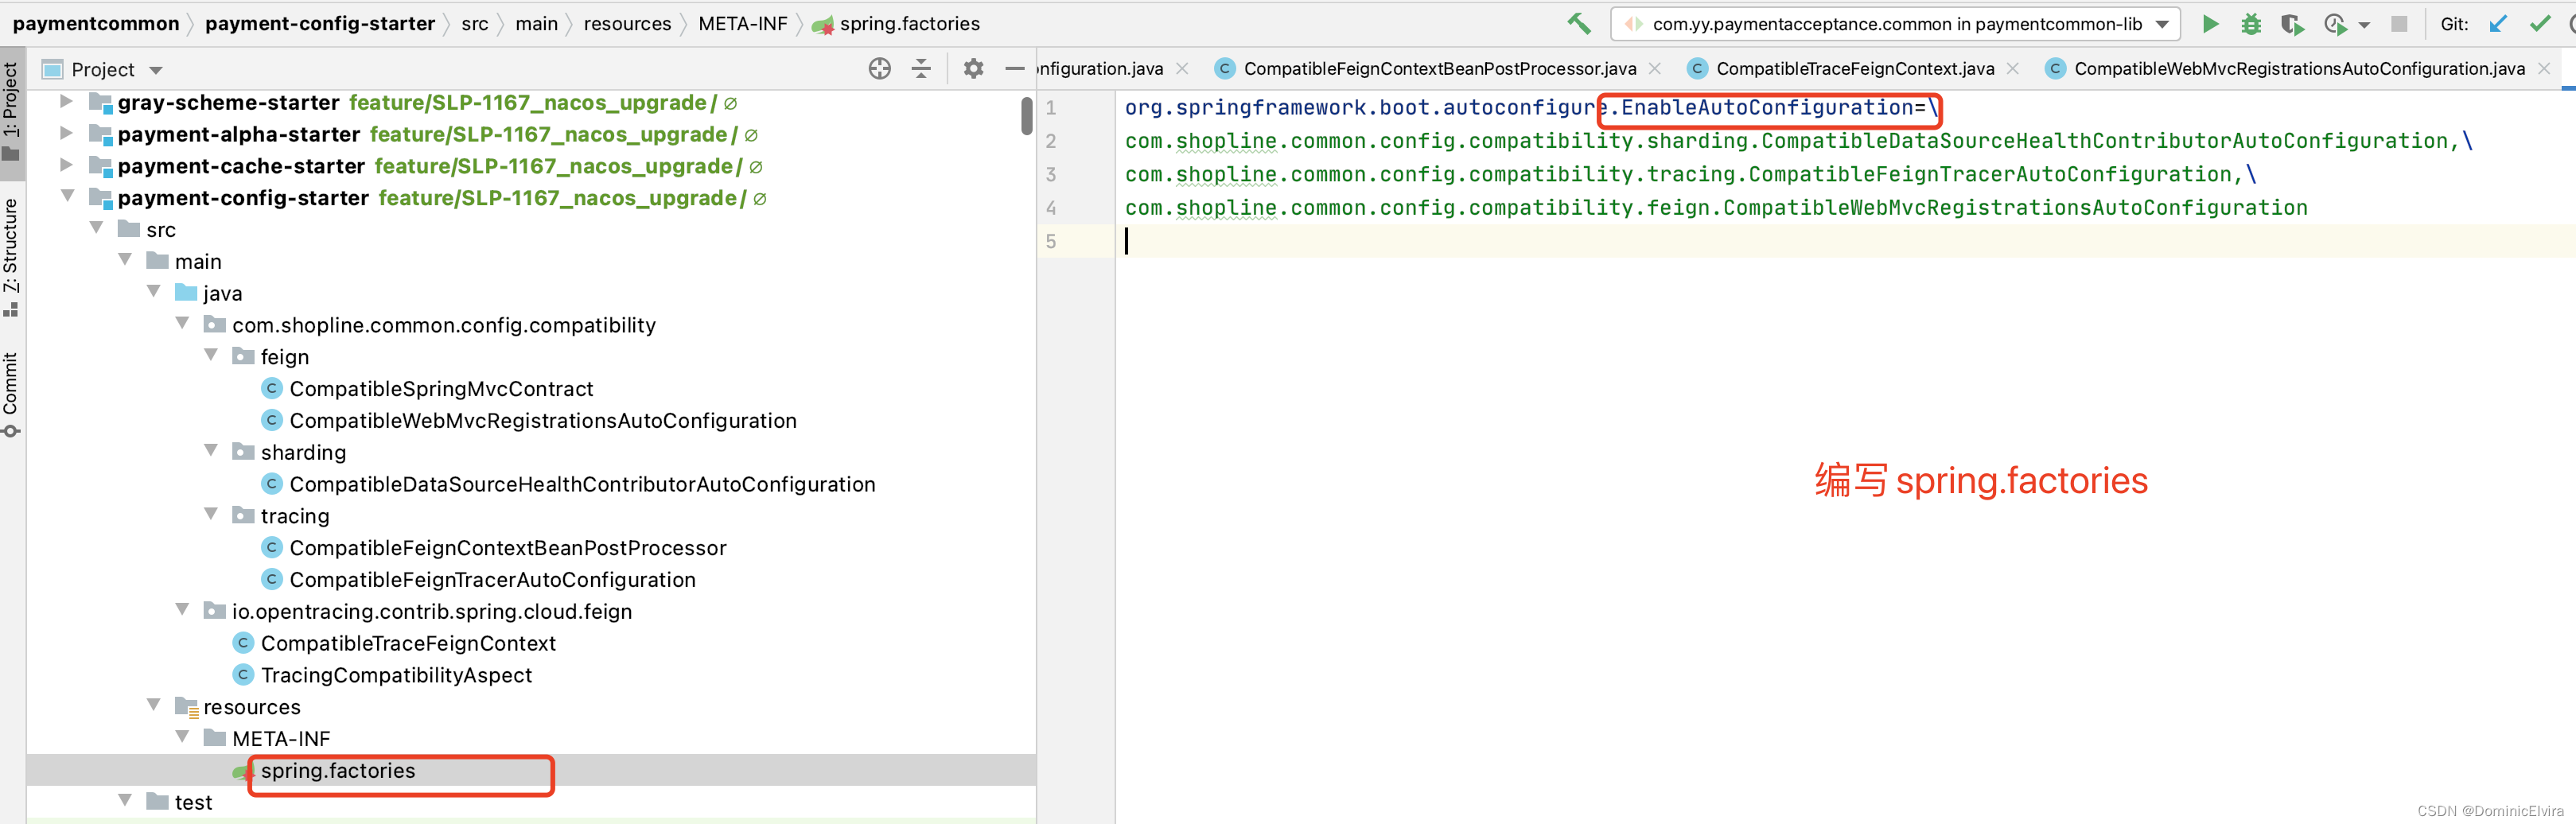Locate current file with crosshair icon
Image resolution: width=2576 pixels, height=824 pixels.
coord(880,68)
